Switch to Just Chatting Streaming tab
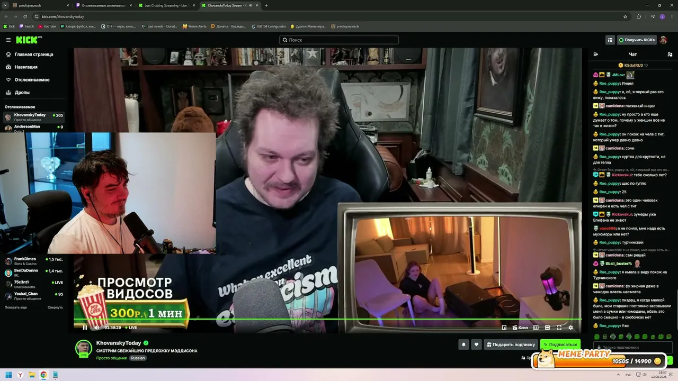The image size is (678, 381). click(x=166, y=5)
